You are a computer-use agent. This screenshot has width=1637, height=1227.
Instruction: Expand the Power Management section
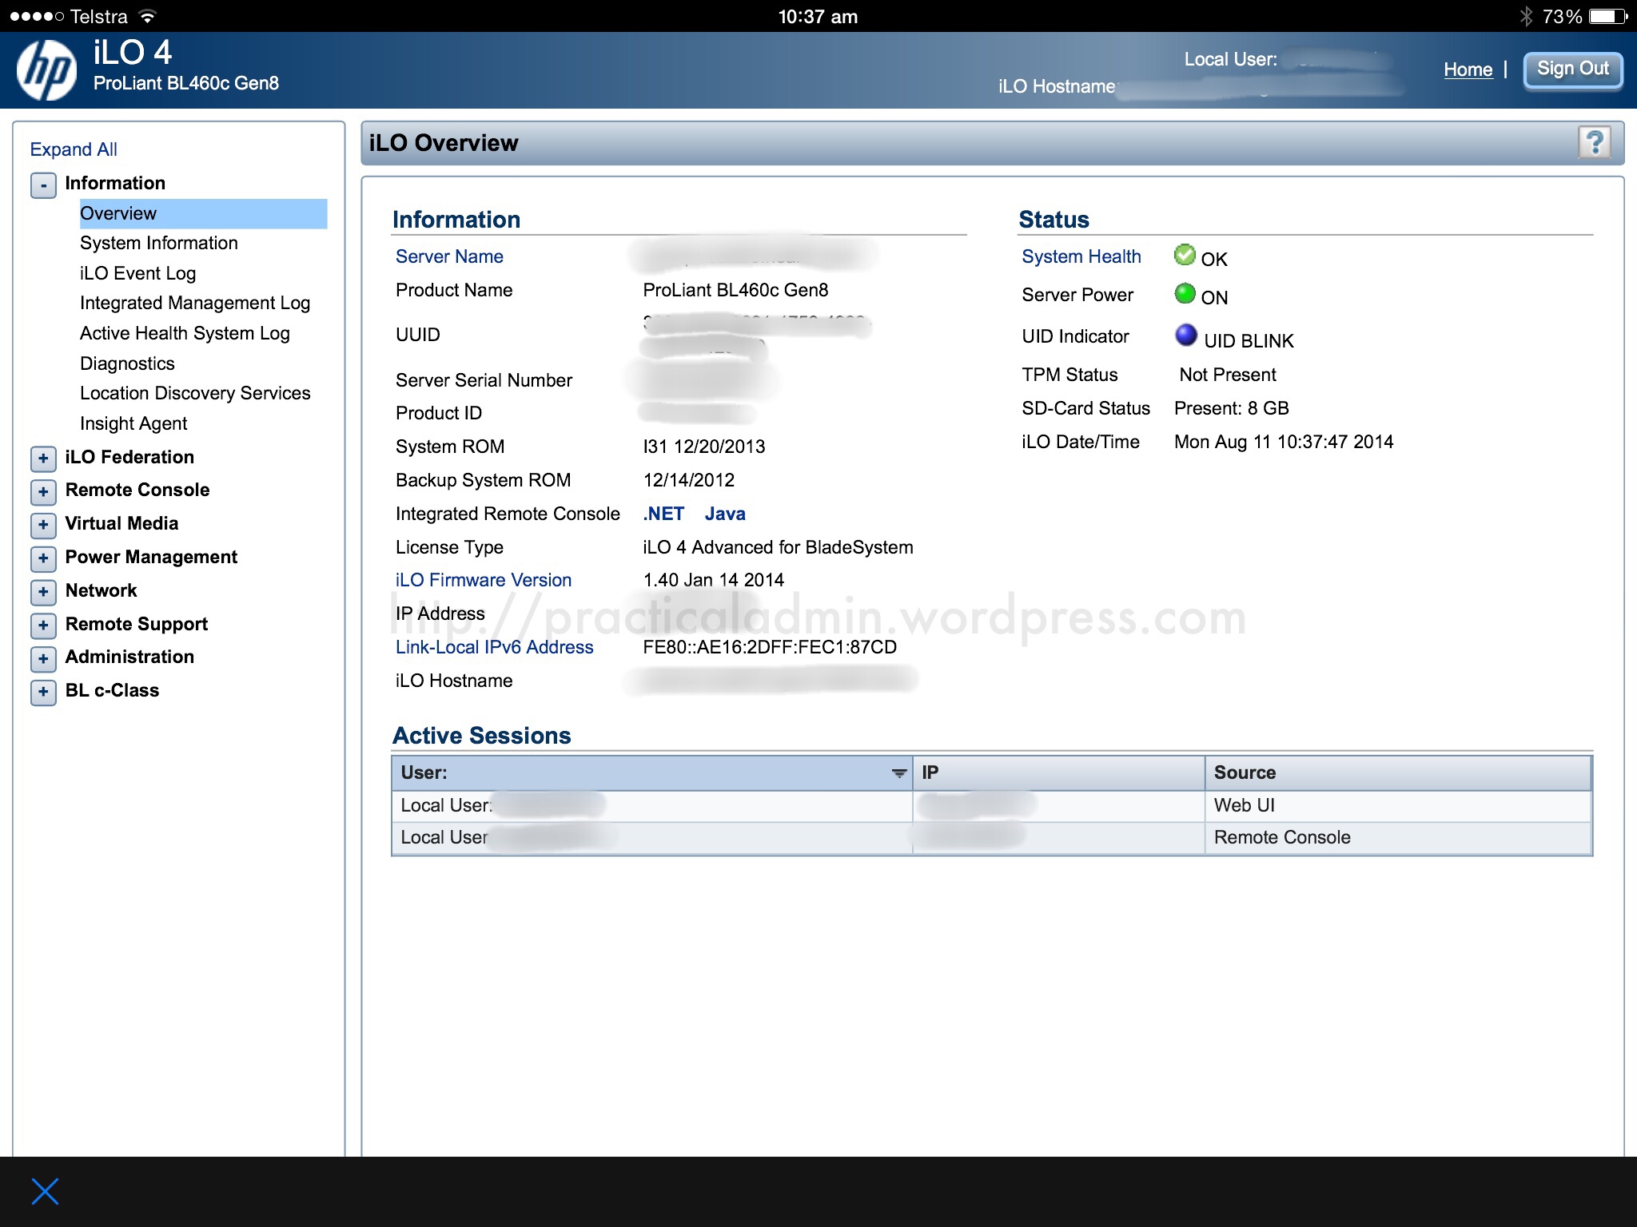pos(43,558)
